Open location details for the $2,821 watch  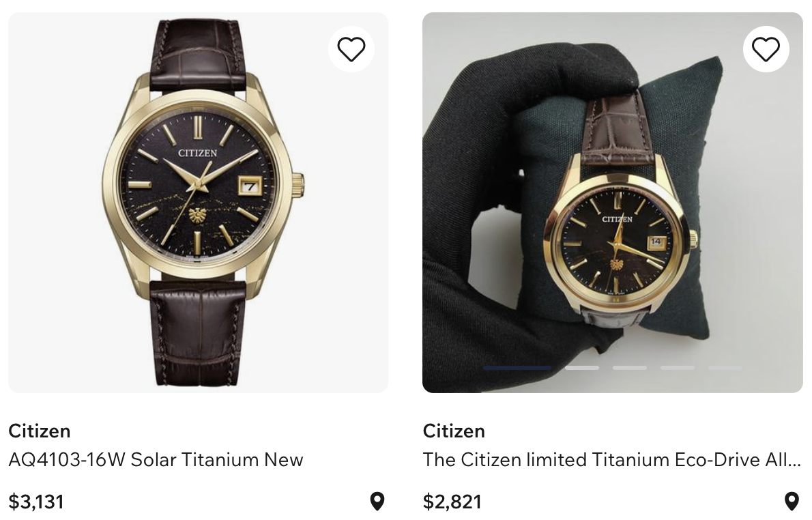(x=792, y=502)
